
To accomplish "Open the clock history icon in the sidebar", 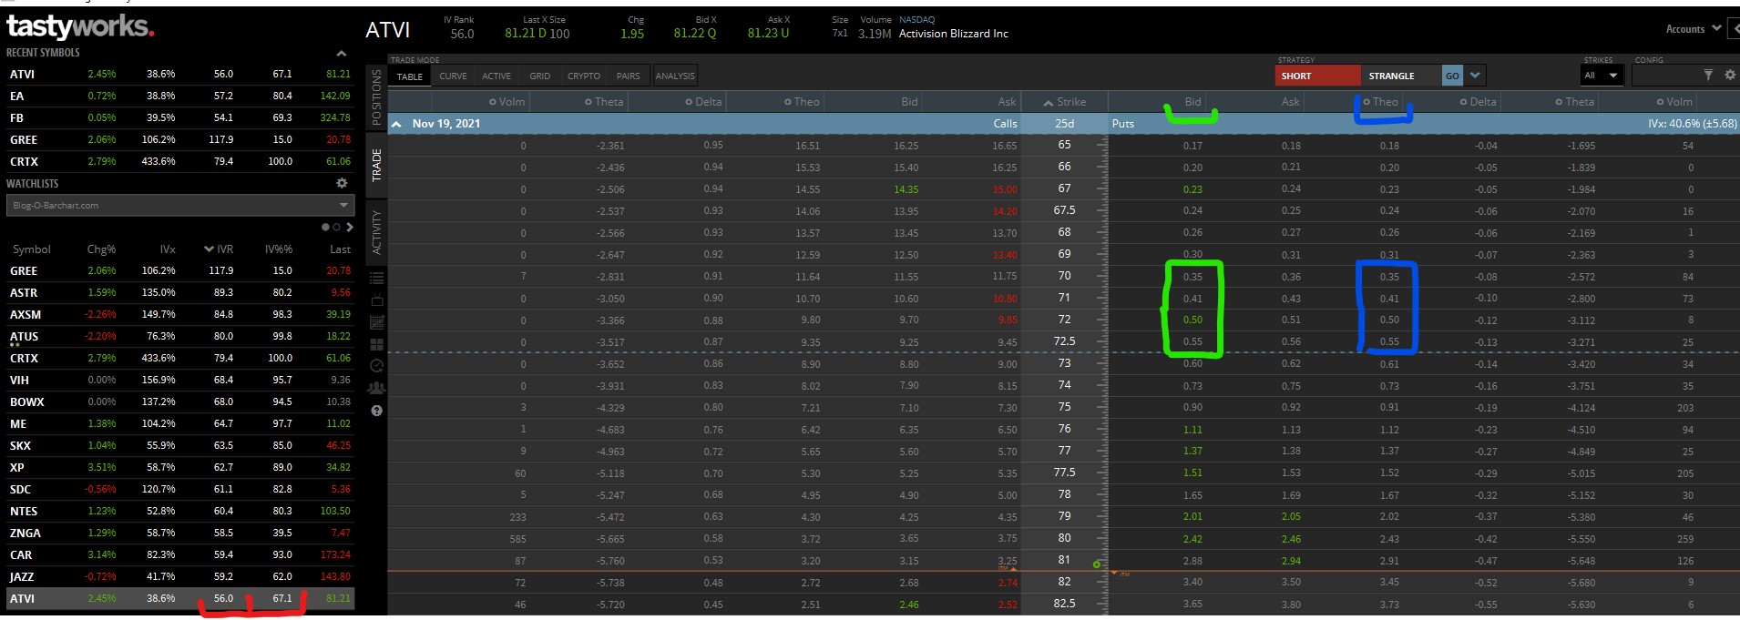I will (x=376, y=366).
